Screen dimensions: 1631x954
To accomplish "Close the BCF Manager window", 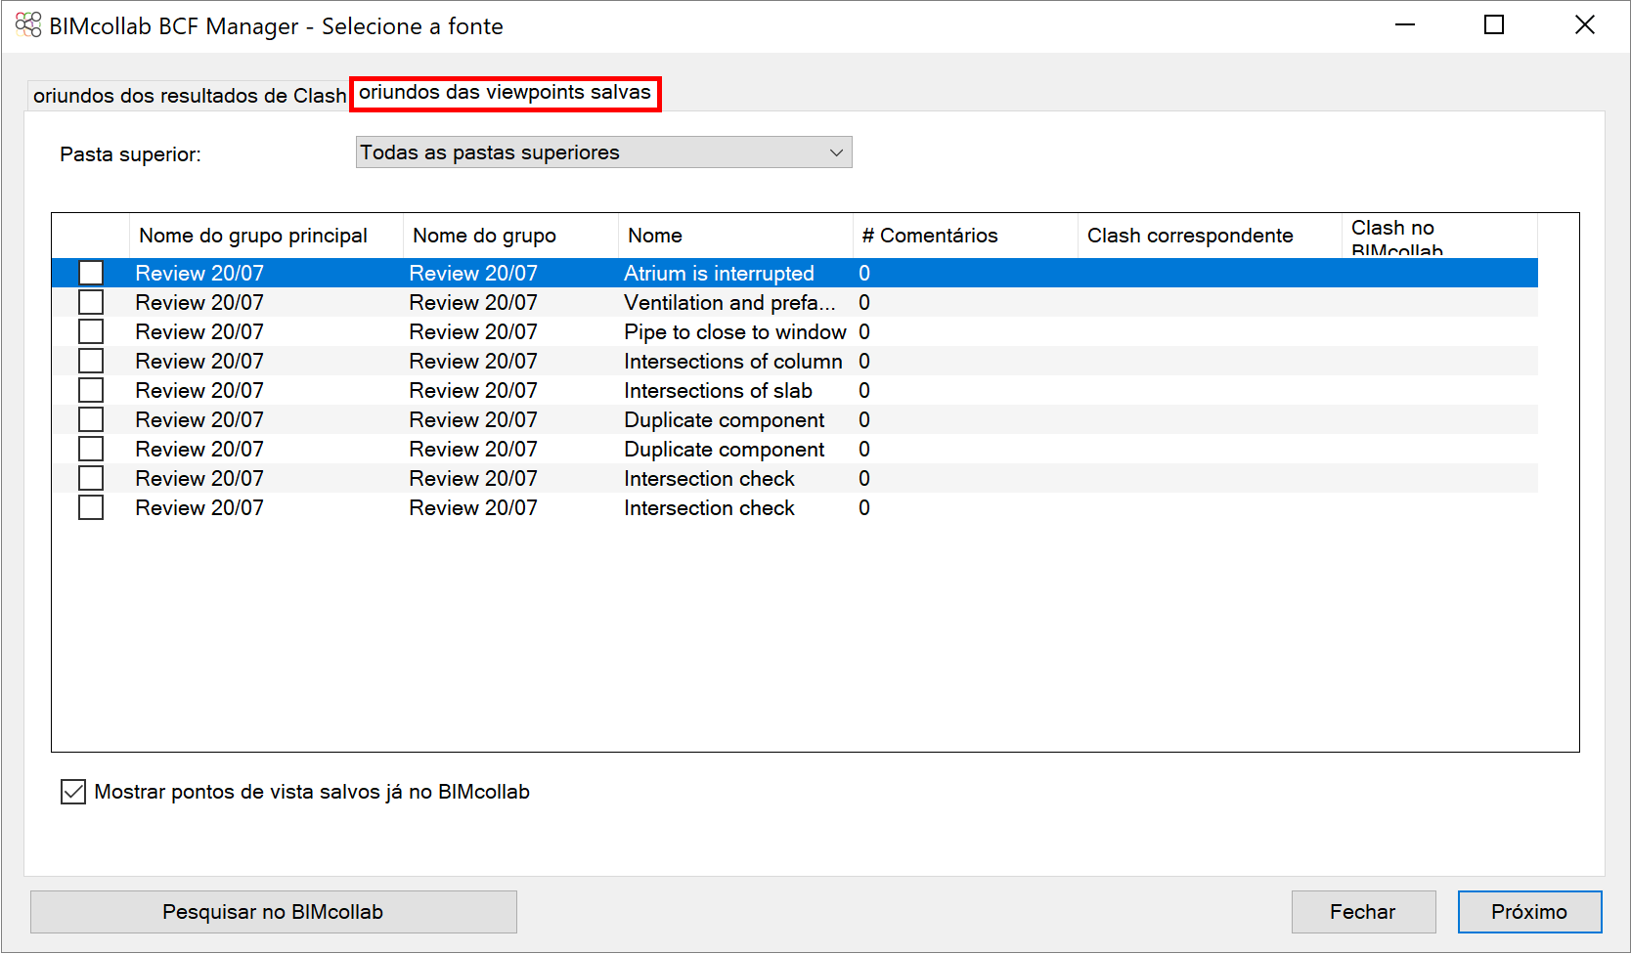I will coord(1585,25).
